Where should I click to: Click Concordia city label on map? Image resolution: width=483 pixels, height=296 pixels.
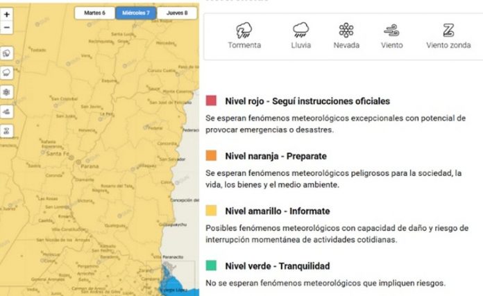pyautogui.click(x=167, y=143)
